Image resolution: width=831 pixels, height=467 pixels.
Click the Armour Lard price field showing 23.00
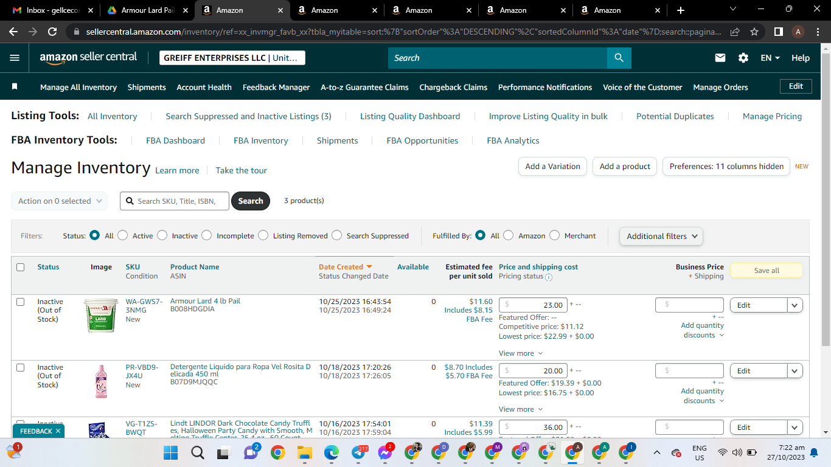pos(534,305)
